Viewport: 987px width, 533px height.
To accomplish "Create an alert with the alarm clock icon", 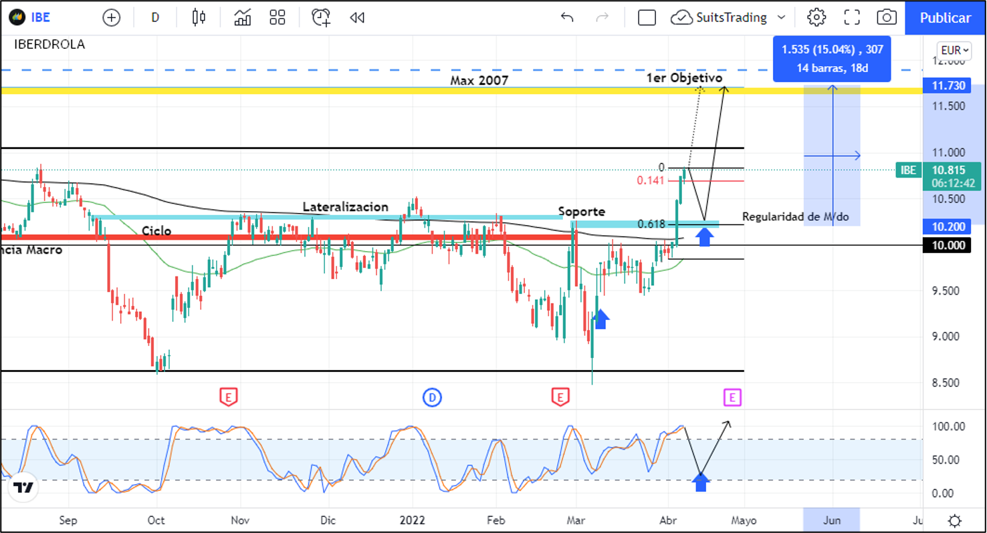I will 321,18.
